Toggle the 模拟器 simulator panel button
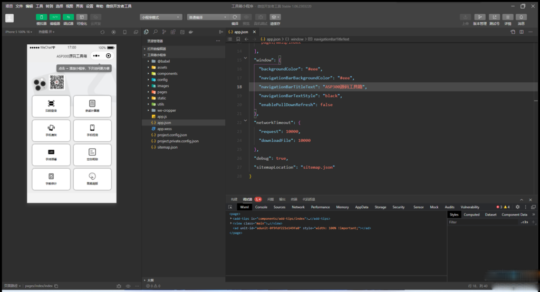This screenshot has height=292, width=540. pyautogui.click(x=41, y=17)
